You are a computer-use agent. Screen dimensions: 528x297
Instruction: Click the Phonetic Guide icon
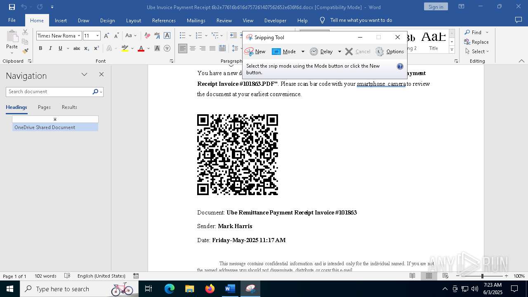pyautogui.click(x=157, y=36)
